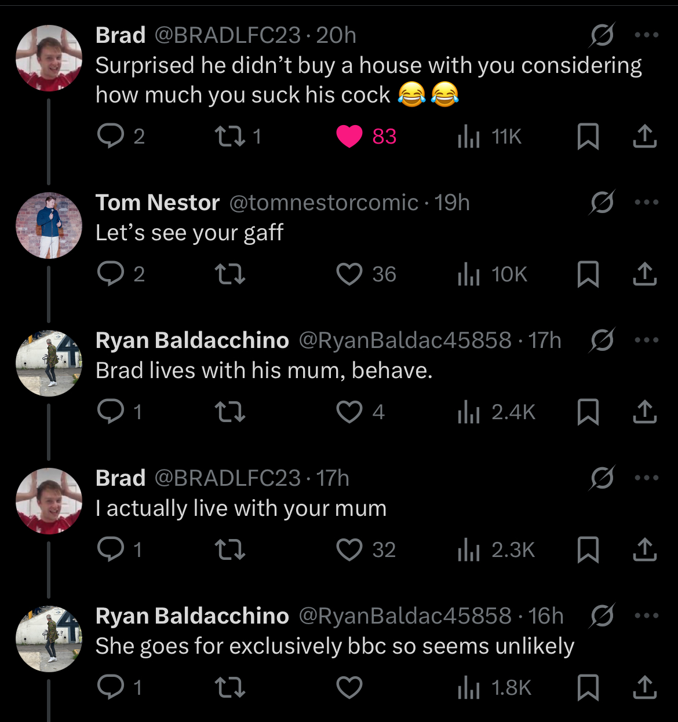The width and height of the screenshot is (678, 722).
Task: Unlike Brad's tweet with 83 likes
Action: click(x=349, y=137)
